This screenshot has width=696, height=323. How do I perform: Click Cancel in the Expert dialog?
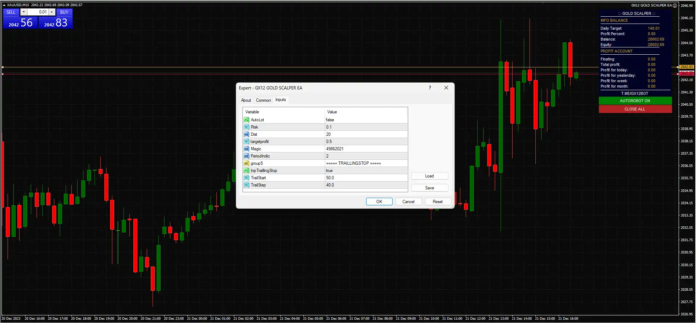(409, 202)
